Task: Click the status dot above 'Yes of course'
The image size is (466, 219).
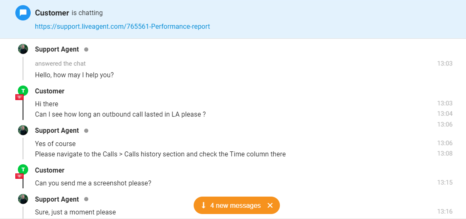Action: click(86, 131)
